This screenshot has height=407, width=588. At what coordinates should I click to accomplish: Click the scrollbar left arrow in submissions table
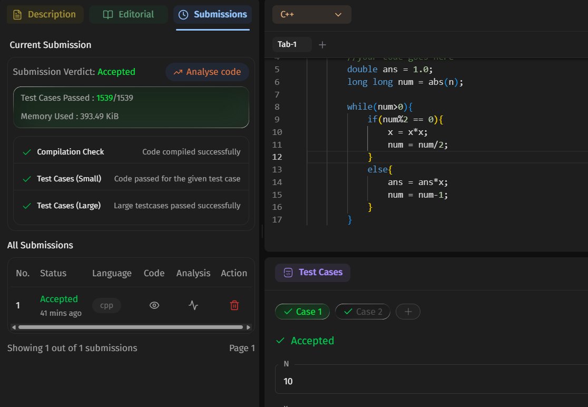click(14, 327)
